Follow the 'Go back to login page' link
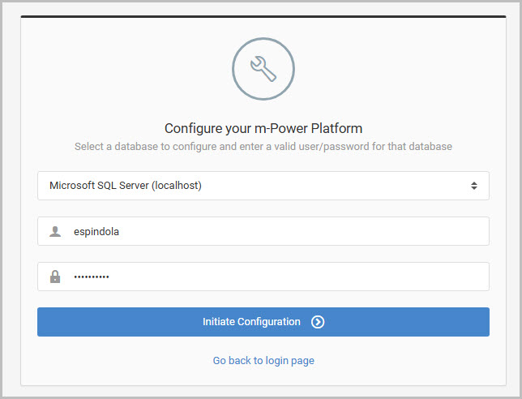The height and width of the screenshot is (399, 522). tap(263, 360)
